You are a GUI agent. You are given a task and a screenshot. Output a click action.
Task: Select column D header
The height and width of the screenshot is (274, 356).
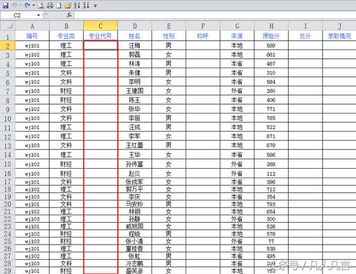[x=135, y=26]
